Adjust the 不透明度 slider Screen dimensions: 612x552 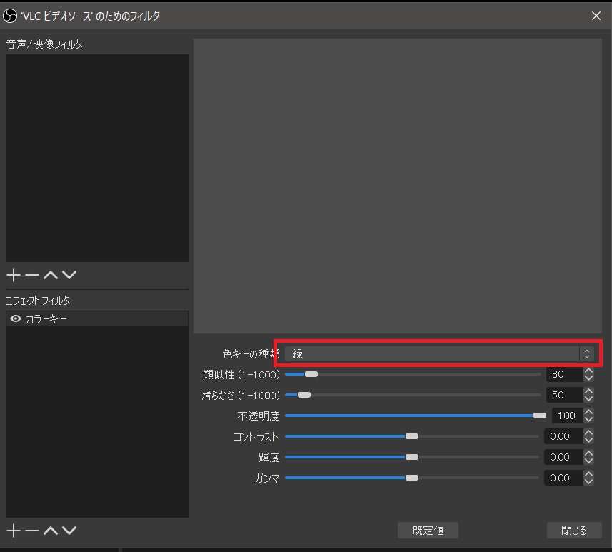[541, 415]
